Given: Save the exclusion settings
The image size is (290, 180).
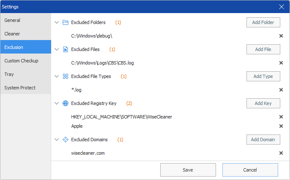Looking at the screenshot, I should (188, 170).
